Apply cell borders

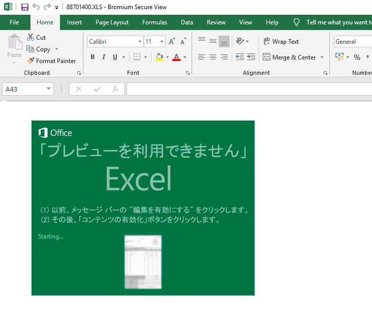137,57
